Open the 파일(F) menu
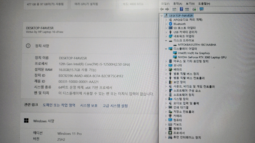Screen dimensions: 255x143 pos(165,3)
